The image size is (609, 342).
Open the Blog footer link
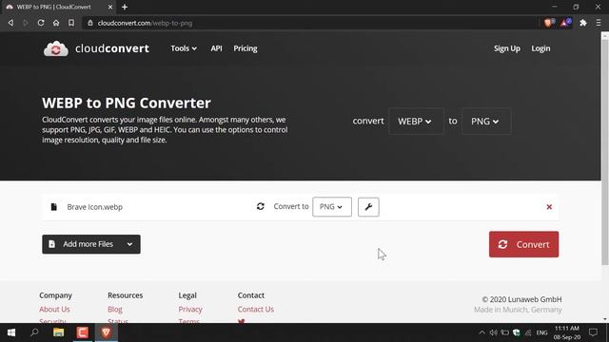point(115,309)
